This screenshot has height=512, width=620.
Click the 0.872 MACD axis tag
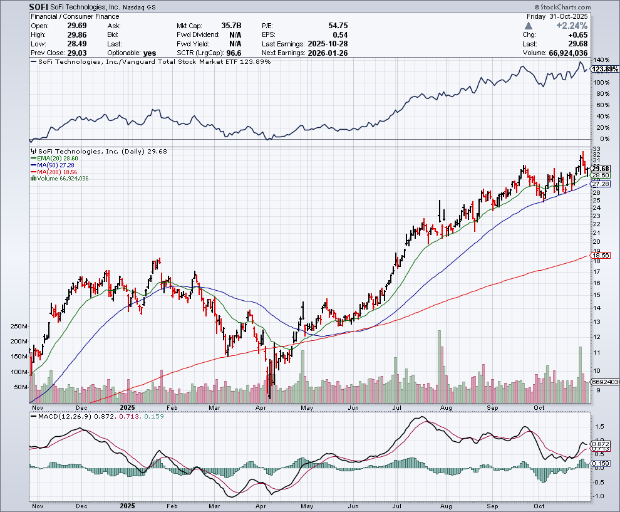pyautogui.click(x=601, y=444)
